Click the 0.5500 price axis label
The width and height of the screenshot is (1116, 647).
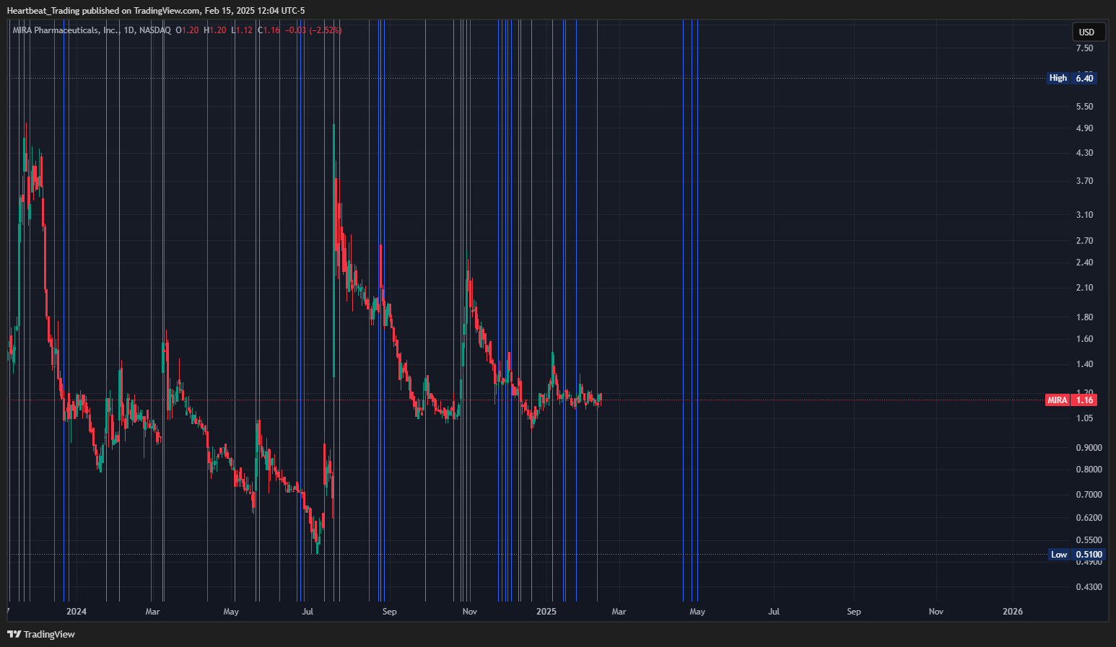pyautogui.click(x=1089, y=540)
